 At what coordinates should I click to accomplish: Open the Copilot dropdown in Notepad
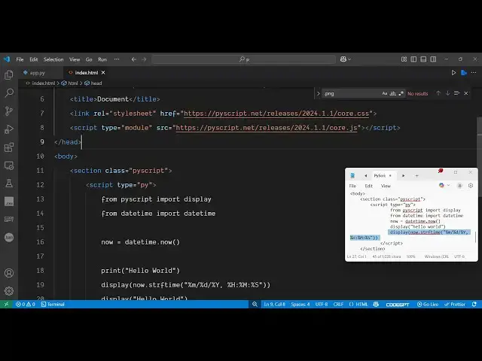[x=449, y=186]
